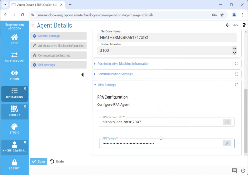Save the agent settings
The height and width of the screenshot is (175, 248).
point(38,162)
